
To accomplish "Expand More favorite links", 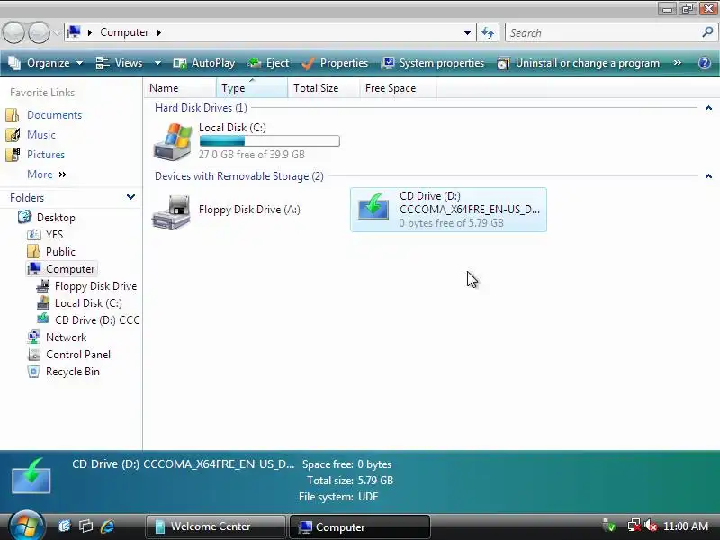I will (47, 175).
